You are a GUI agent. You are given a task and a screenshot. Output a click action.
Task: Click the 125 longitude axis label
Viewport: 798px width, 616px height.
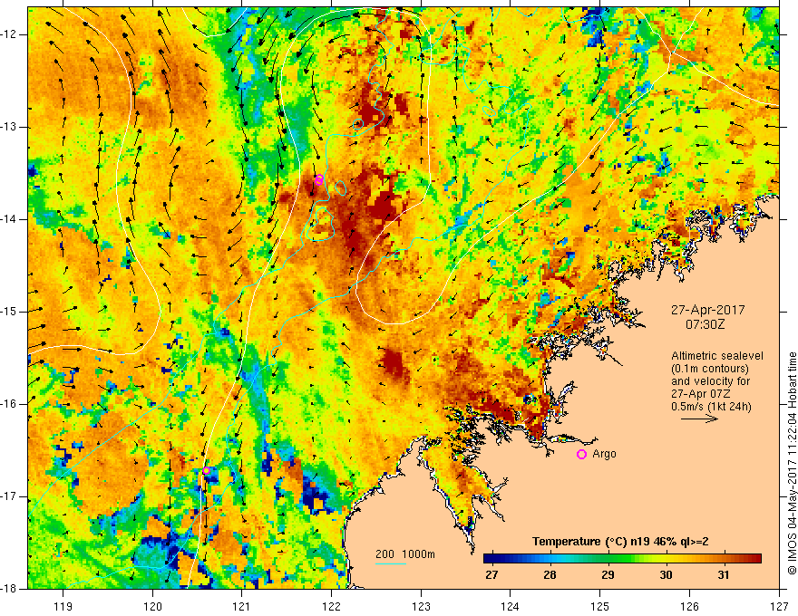[x=600, y=606]
